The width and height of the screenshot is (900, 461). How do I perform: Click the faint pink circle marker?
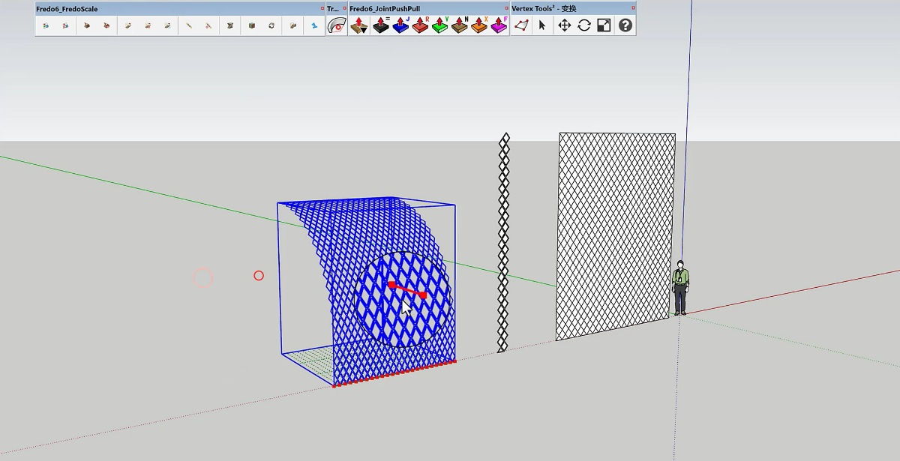pyautogui.click(x=203, y=278)
